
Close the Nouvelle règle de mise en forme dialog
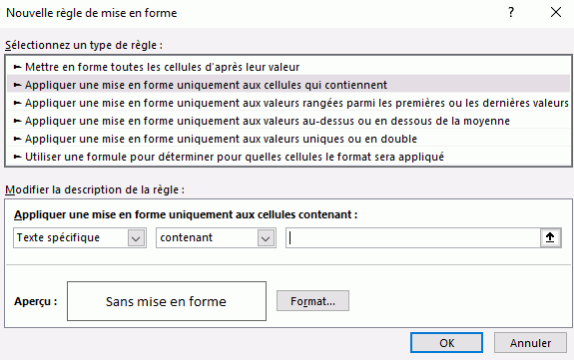coord(556,12)
